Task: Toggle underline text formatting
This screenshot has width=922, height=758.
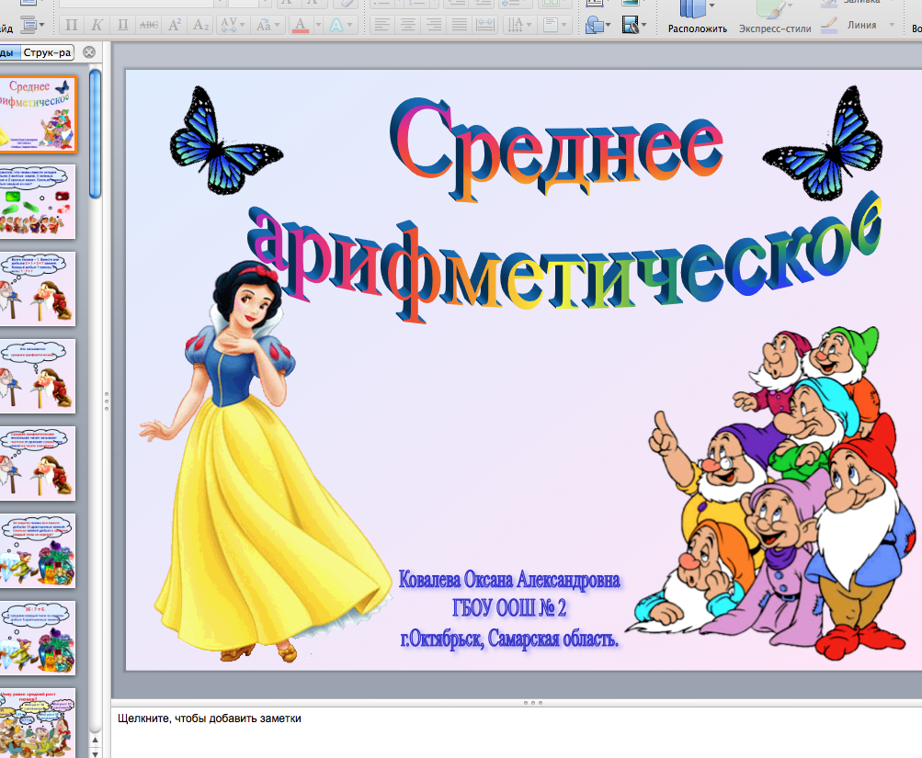Action: 123,26
